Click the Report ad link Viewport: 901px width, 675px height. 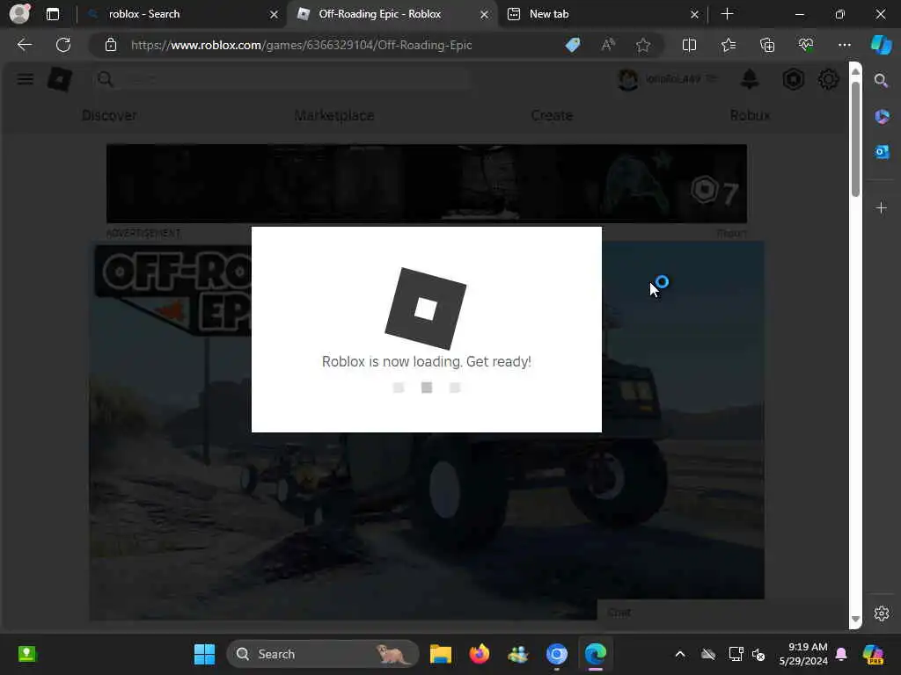pos(731,233)
